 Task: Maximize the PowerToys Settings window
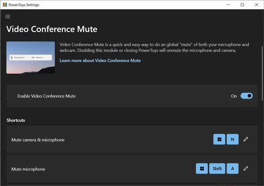point(242,4)
